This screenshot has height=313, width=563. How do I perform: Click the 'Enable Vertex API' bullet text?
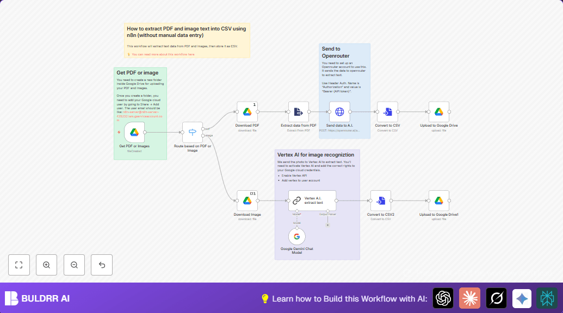pyautogui.click(x=294, y=176)
